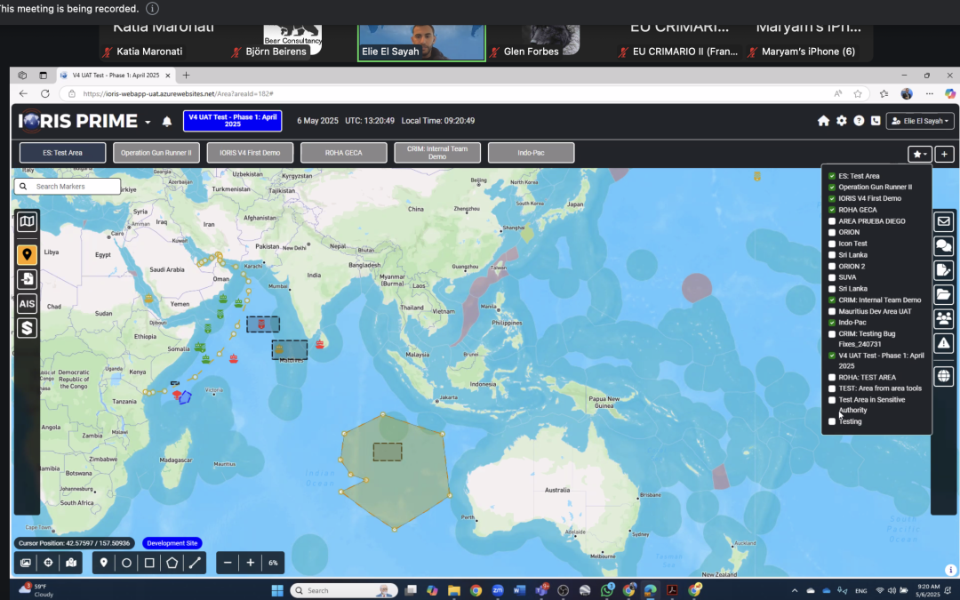Open IORIS PRIME dropdown arrow
The width and height of the screenshot is (960, 600).
pos(148,123)
